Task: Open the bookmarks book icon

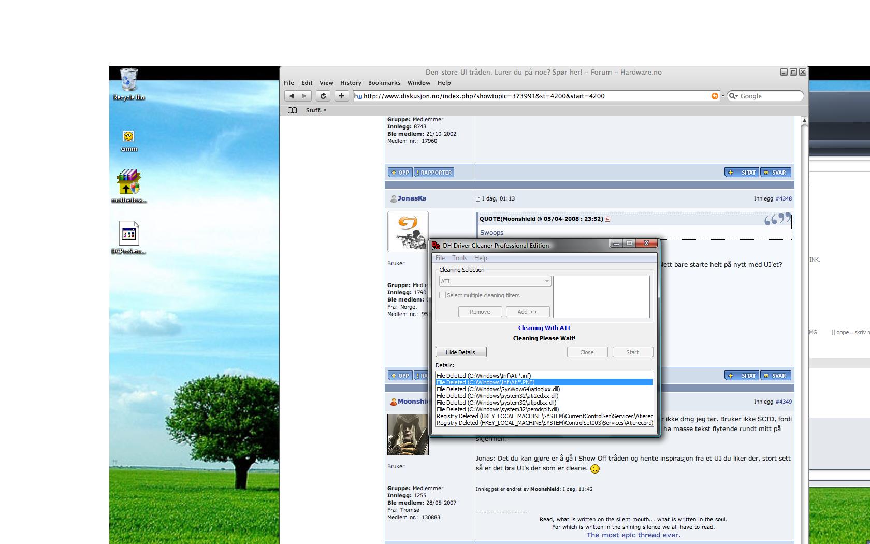Action: (293, 110)
